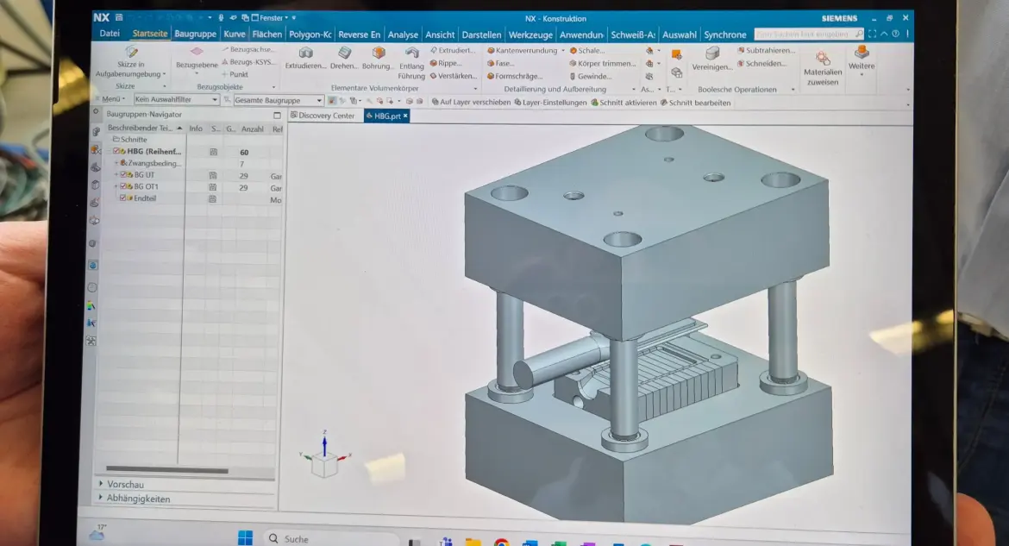Apply Kantenverrundung edge blend
The height and width of the screenshot is (546, 1009).
click(522, 50)
